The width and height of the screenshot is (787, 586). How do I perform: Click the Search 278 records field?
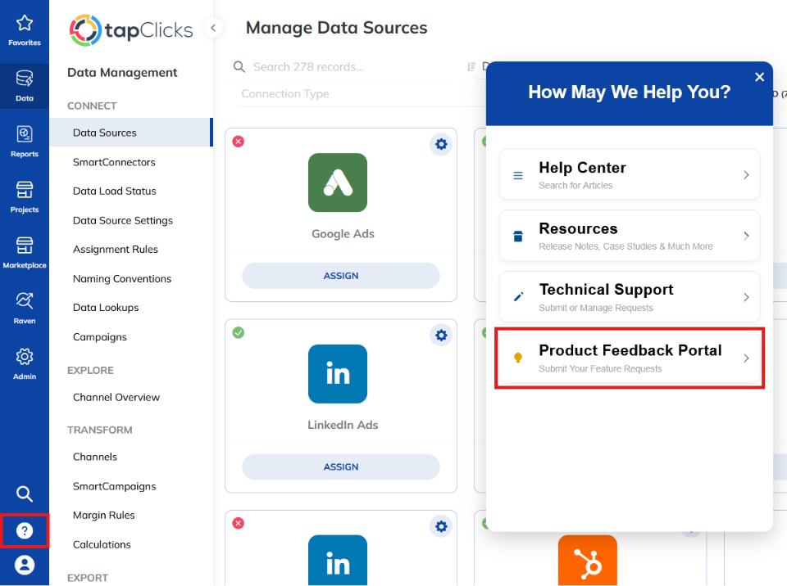(343, 66)
